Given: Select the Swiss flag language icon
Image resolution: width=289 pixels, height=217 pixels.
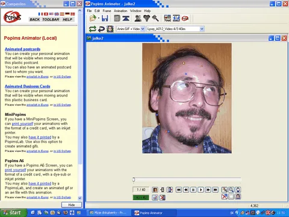Looking at the screenshot, I should point(46,14).
